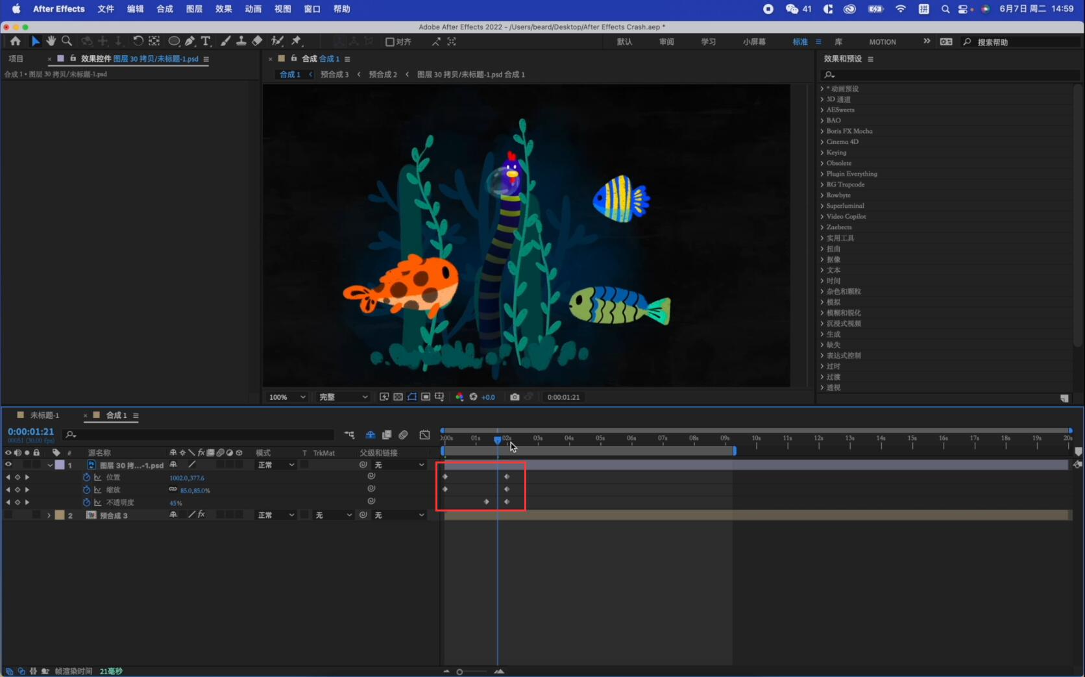Click the stopwatch for 位置 property
Image resolution: width=1085 pixels, height=677 pixels.
click(x=86, y=477)
